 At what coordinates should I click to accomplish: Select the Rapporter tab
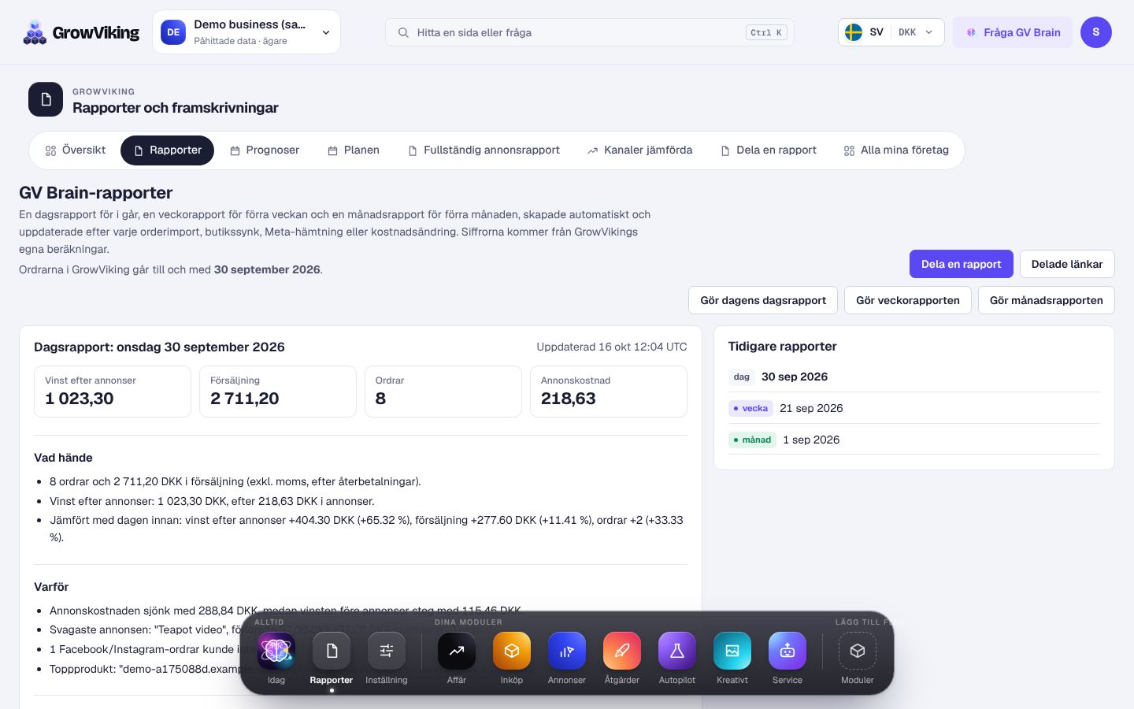(167, 150)
